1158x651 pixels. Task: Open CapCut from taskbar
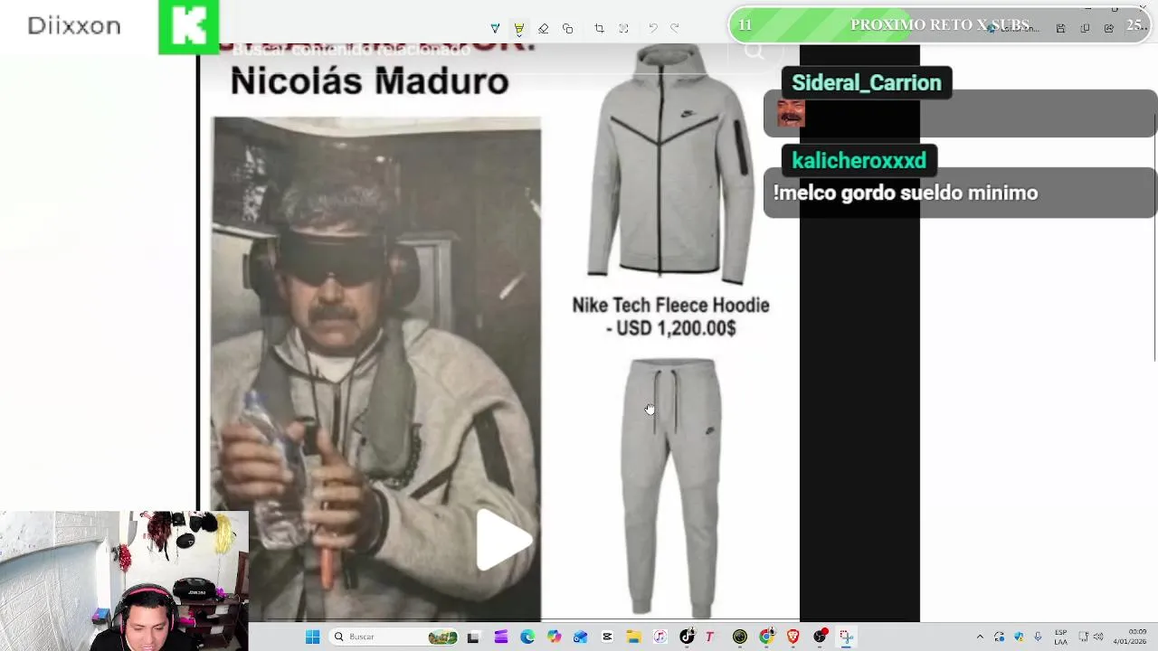click(607, 637)
